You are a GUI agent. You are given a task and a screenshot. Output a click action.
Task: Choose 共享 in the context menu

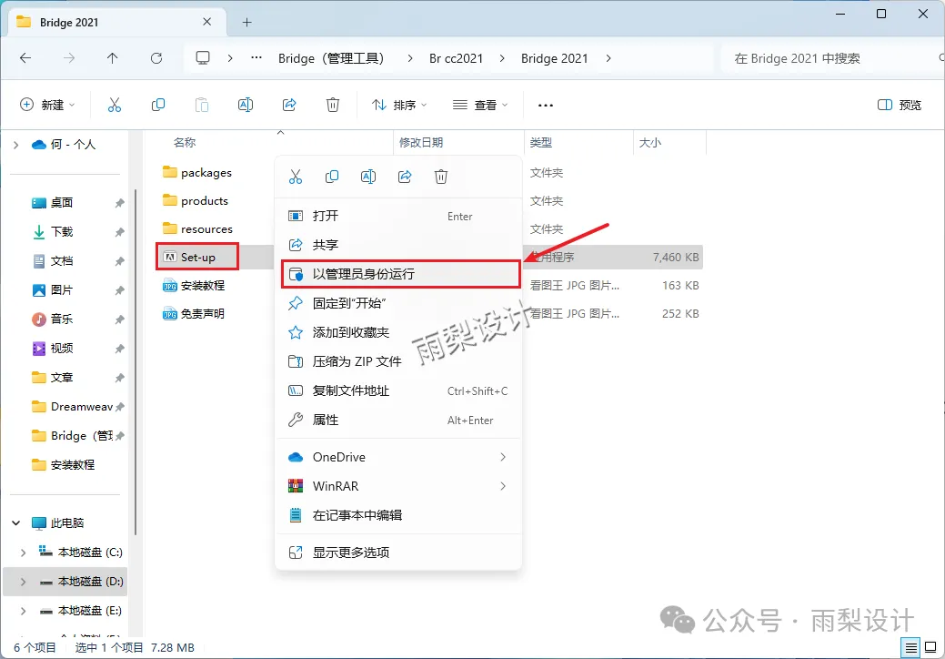397,245
